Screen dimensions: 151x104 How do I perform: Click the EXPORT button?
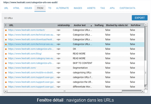[140, 18]
